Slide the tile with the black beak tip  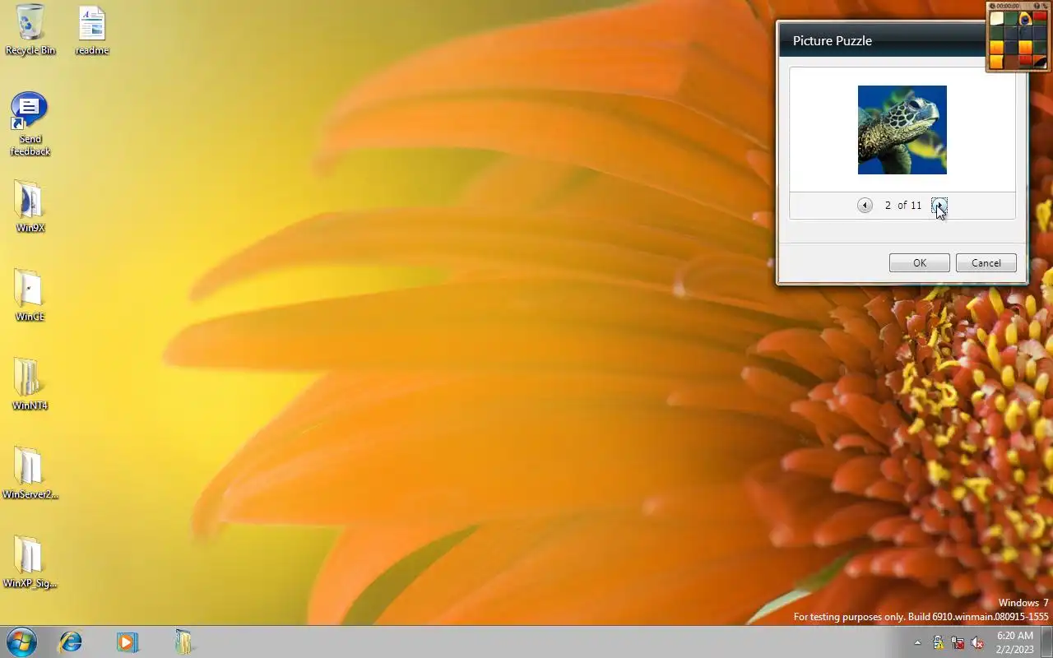tap(1040, 61)
